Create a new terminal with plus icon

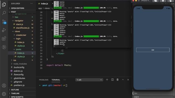107,80
